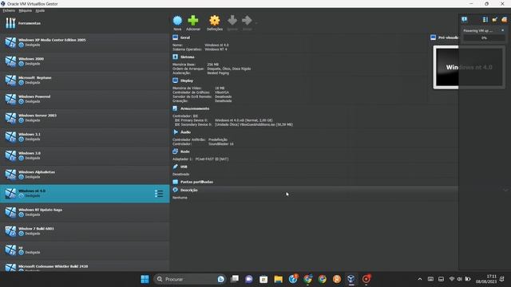Click the Display section monitor icon
The image size is (511, 287).
[176, 81]
